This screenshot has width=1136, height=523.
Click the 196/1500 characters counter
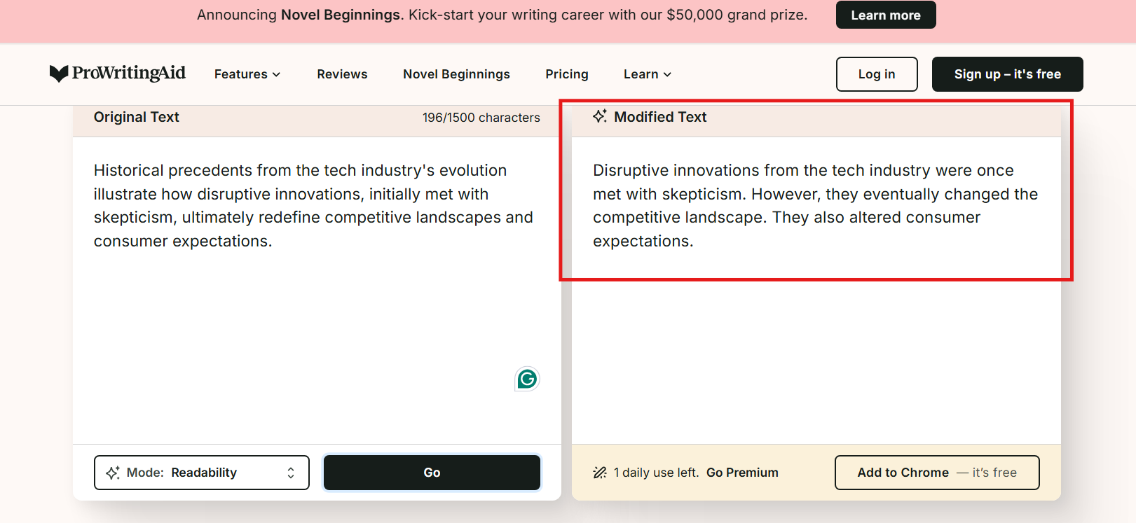[481, 118]
